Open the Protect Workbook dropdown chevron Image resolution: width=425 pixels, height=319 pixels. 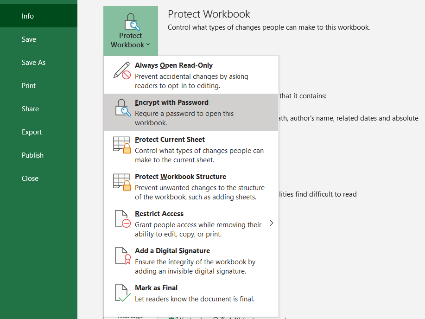pyautogui.click(x=148, y=45)
